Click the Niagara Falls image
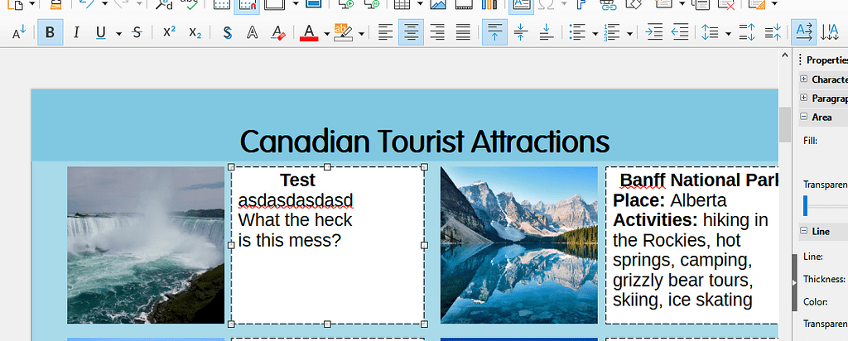 [x=146, y=245]
